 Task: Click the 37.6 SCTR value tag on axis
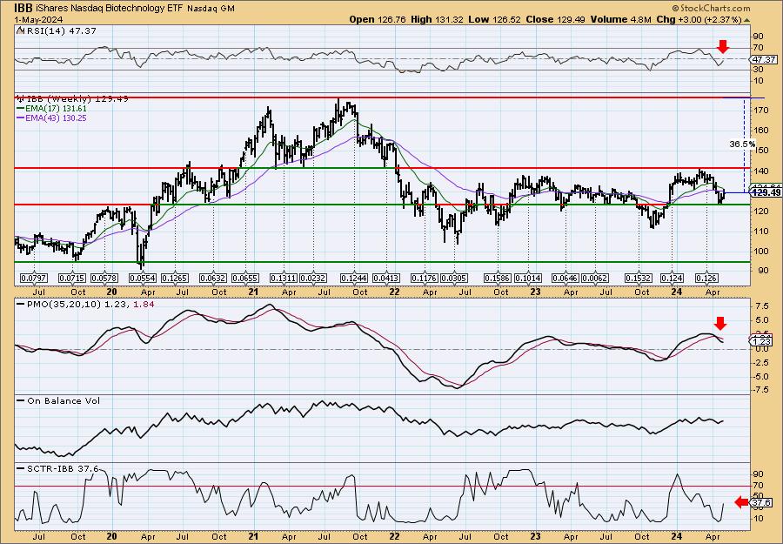point(762,502)
